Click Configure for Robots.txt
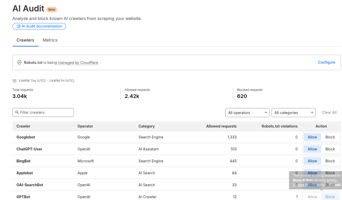 point(327,62)
